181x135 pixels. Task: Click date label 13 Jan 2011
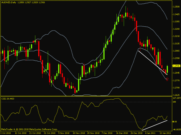[165, 133]
